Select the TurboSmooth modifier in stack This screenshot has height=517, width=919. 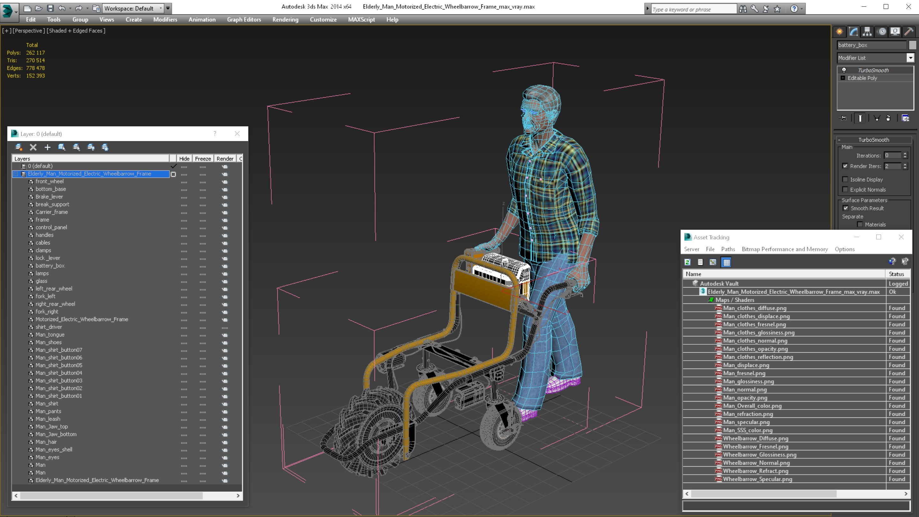(873, 70)
